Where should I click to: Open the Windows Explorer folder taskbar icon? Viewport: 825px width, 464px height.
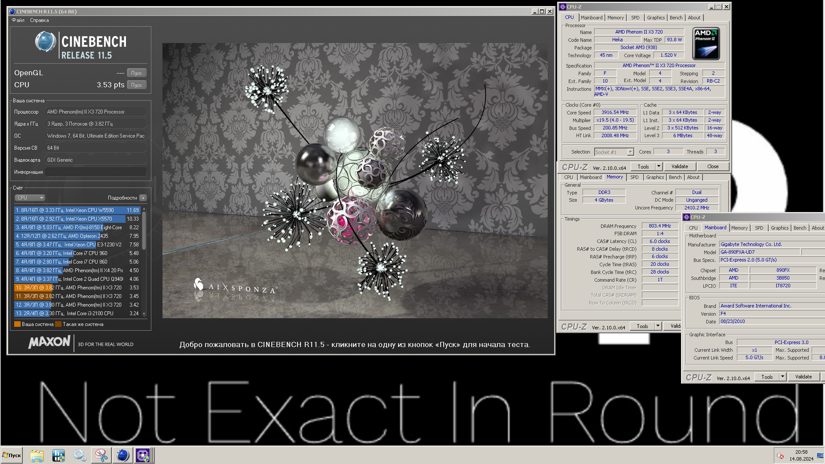(x=37, y=455)
